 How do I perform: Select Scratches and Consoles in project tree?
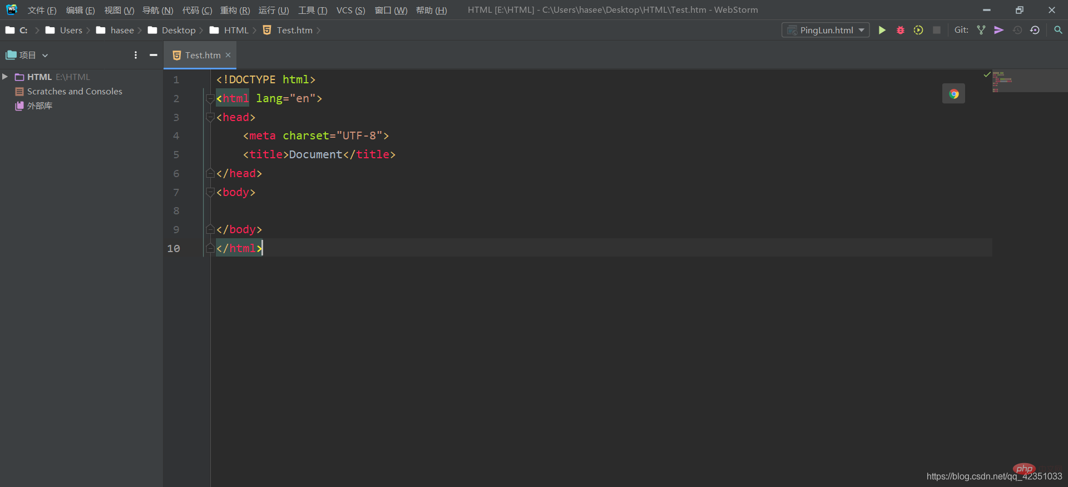[x=75, y=91]
